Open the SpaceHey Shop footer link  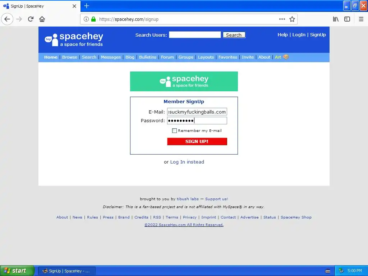[x=296, y=217]
